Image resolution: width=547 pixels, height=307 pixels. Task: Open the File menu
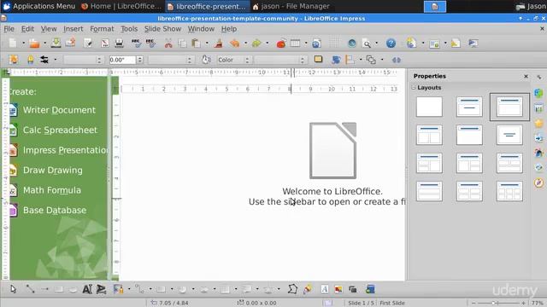(x=9, y=29)
